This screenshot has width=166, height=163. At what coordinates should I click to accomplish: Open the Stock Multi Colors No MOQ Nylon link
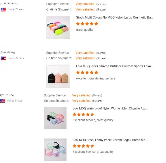pos(114,18)
